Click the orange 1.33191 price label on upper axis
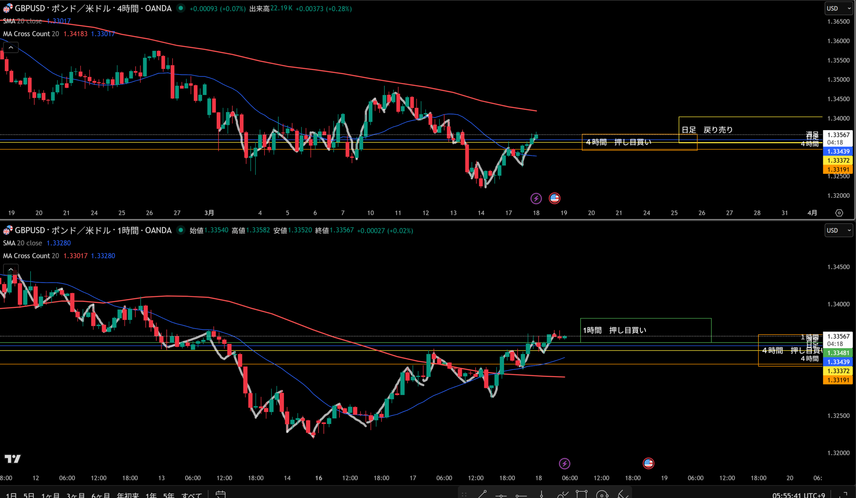This screenshot has height=498, width=856. 838,169
